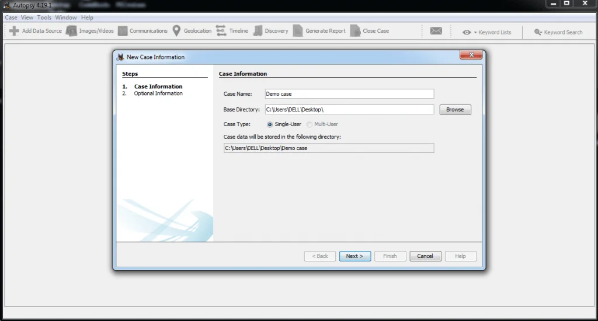Screen dimensions: 598x321
Task: Click the Keyword Lists eye icon
Action: pos(467,33)
